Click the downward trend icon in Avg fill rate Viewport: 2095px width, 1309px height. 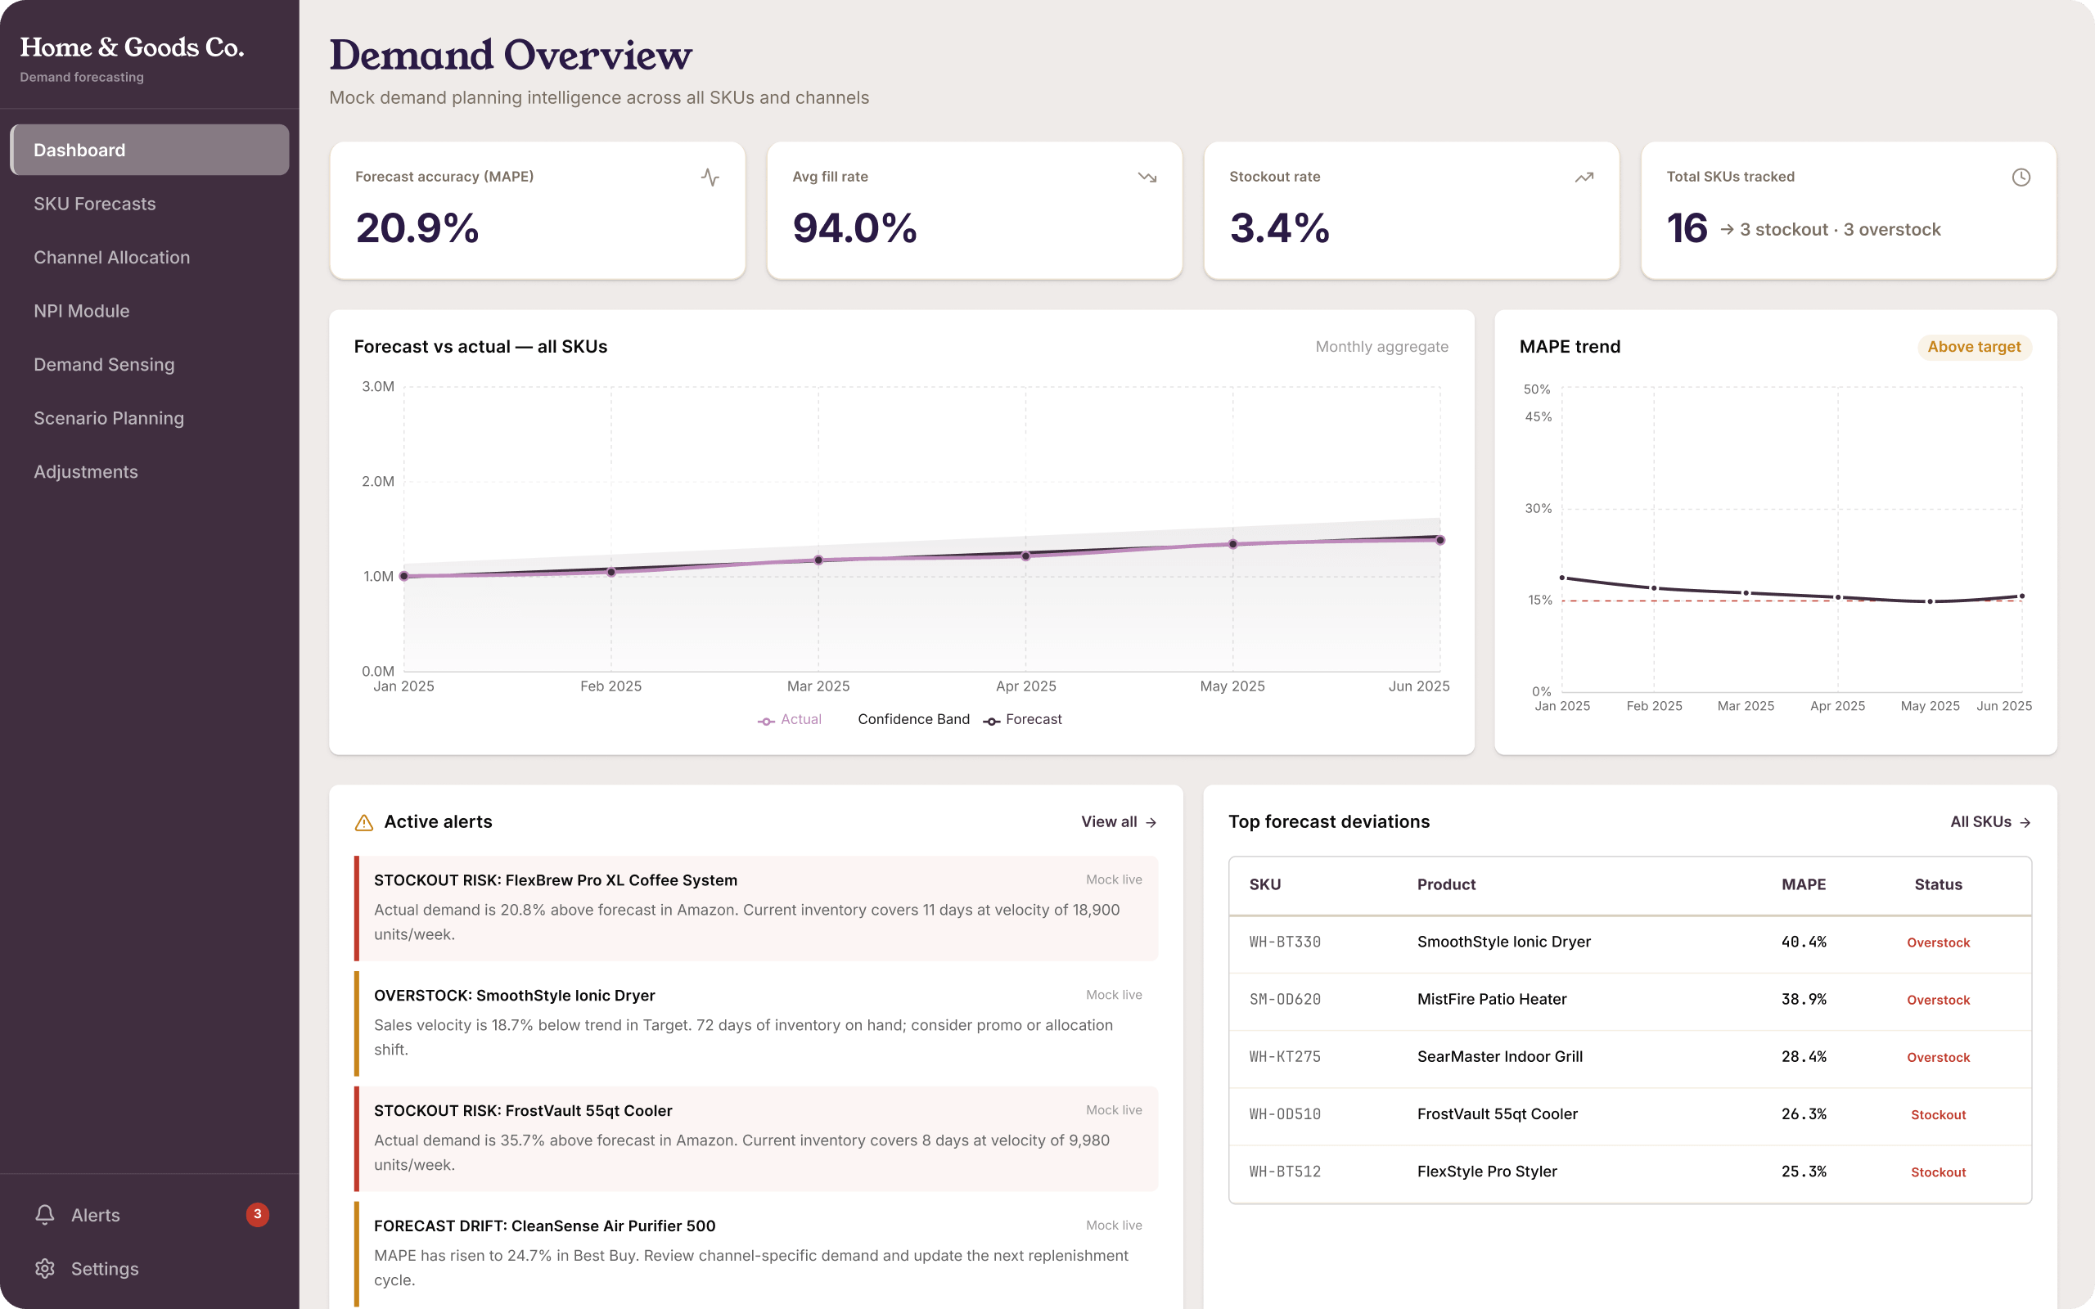[1147, 178]
